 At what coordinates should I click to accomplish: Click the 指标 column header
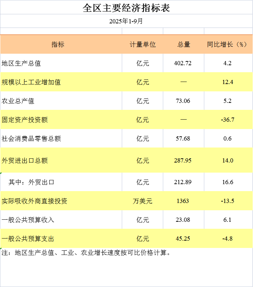coord(58,45)
